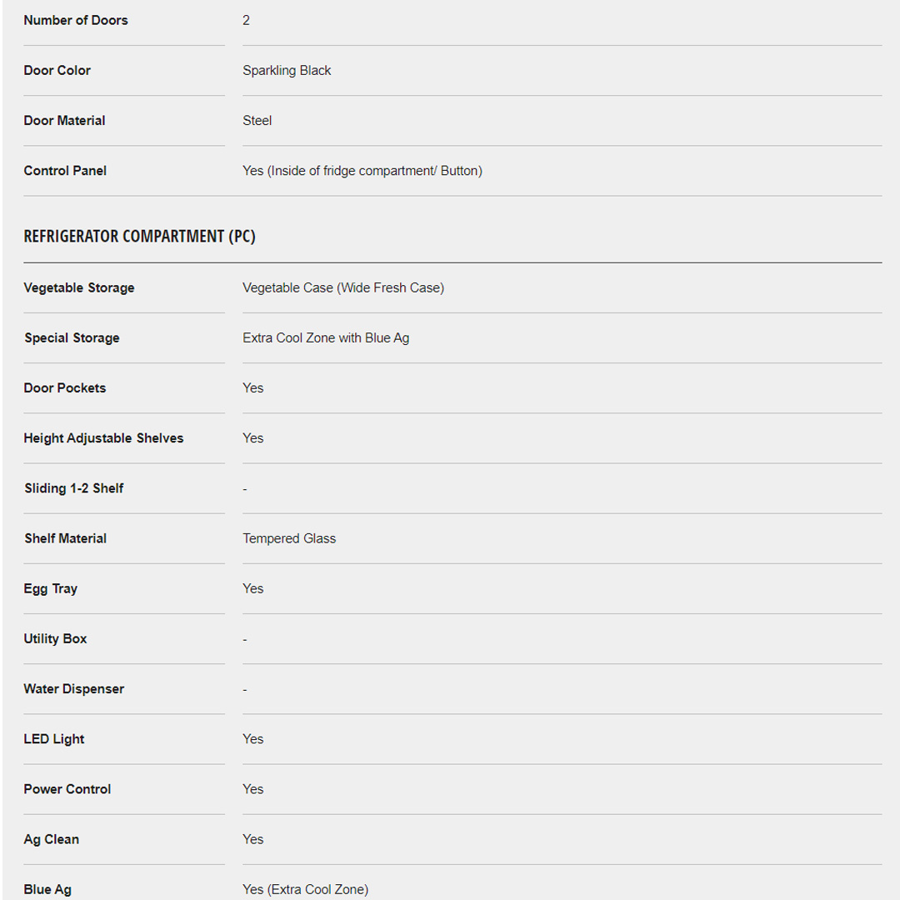900x900 pixels.
Task: Select the 'Extra Cool Zone with Blue Ag' text
Action: coord(326,337)
